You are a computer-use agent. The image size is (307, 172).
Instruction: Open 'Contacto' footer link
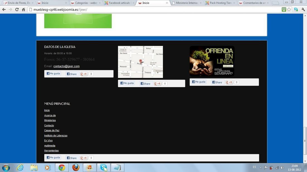coord(49,126)
